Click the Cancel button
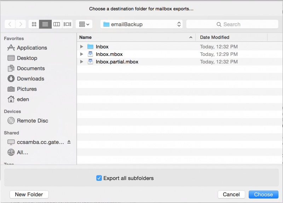This screenshot has width=283, height=203. point(231,195)
